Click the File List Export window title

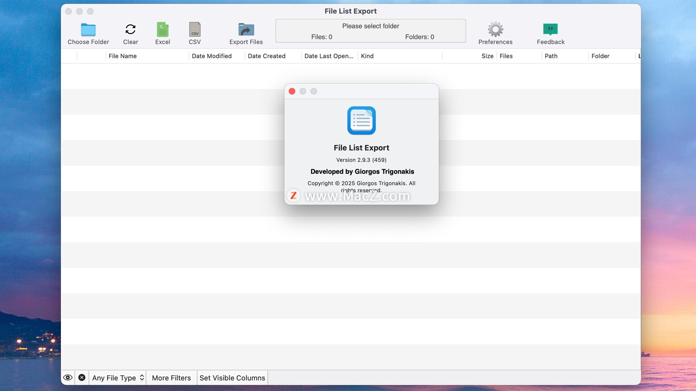351,11
